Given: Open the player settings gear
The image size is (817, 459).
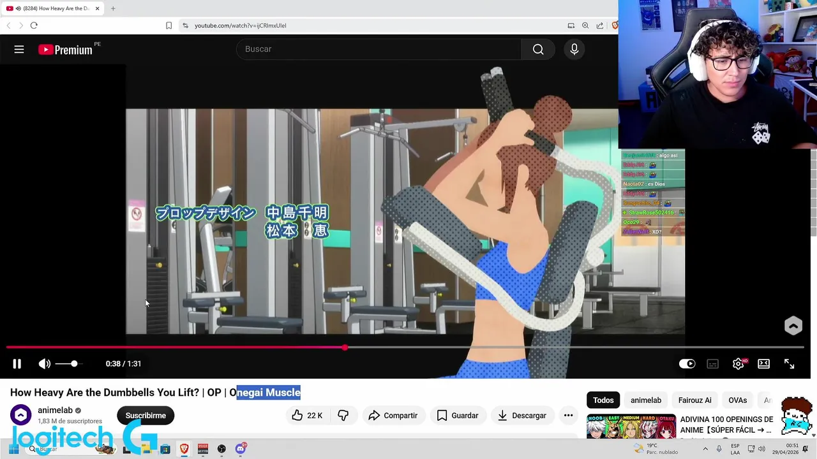Looking at the screenshot, I should 738,363.
